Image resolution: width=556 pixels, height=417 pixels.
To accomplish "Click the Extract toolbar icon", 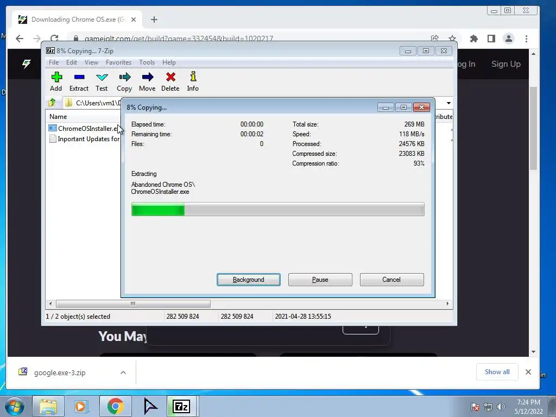I will click(79, 81).
